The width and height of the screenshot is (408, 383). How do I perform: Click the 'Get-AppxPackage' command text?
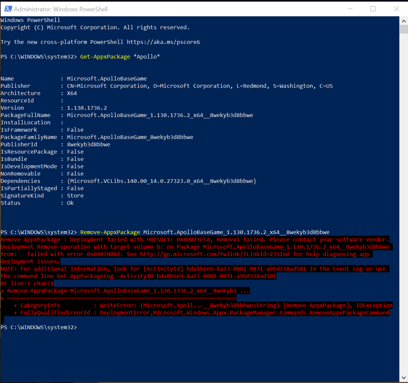(105, 57)
